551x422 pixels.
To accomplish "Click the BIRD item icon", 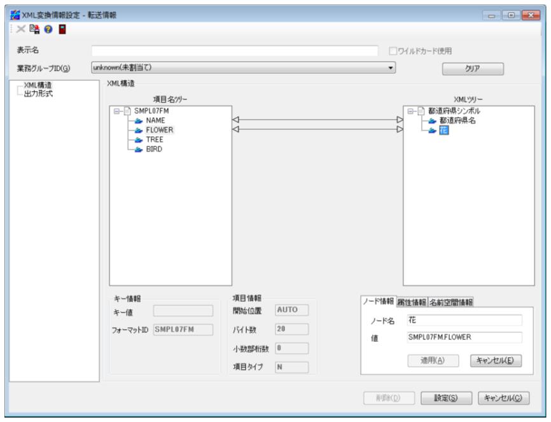I will click(137, 149).
